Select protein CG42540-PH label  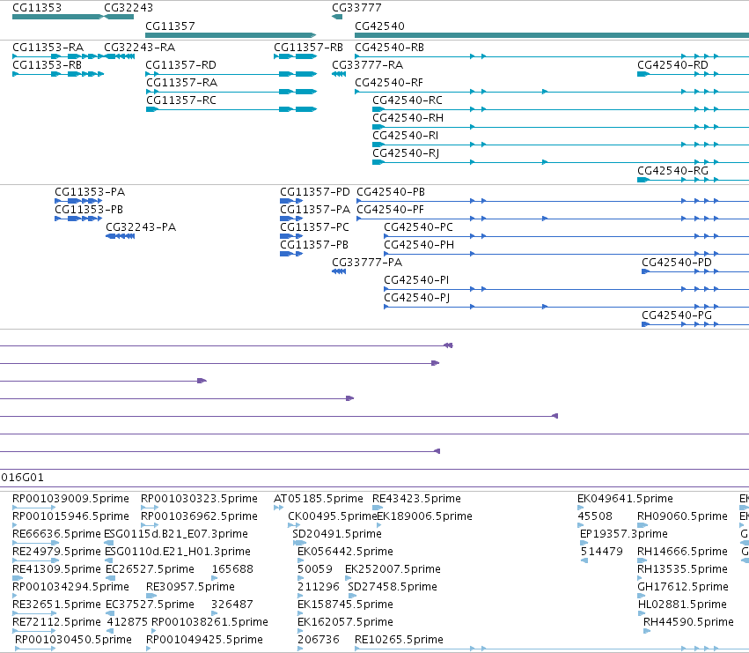tap(419, 245)
